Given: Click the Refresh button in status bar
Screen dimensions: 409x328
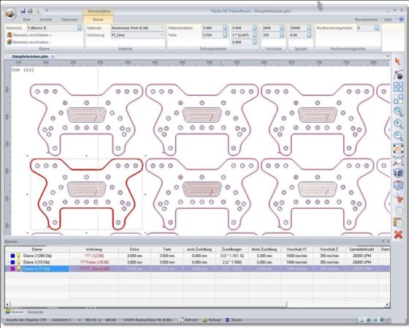Looking at the screenshot, I should [188, 320].
